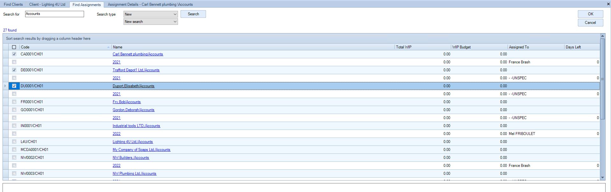Uncheck the CA0001/CH01 row checkbox
The image size is (611, 192).
tap(14, 54)
